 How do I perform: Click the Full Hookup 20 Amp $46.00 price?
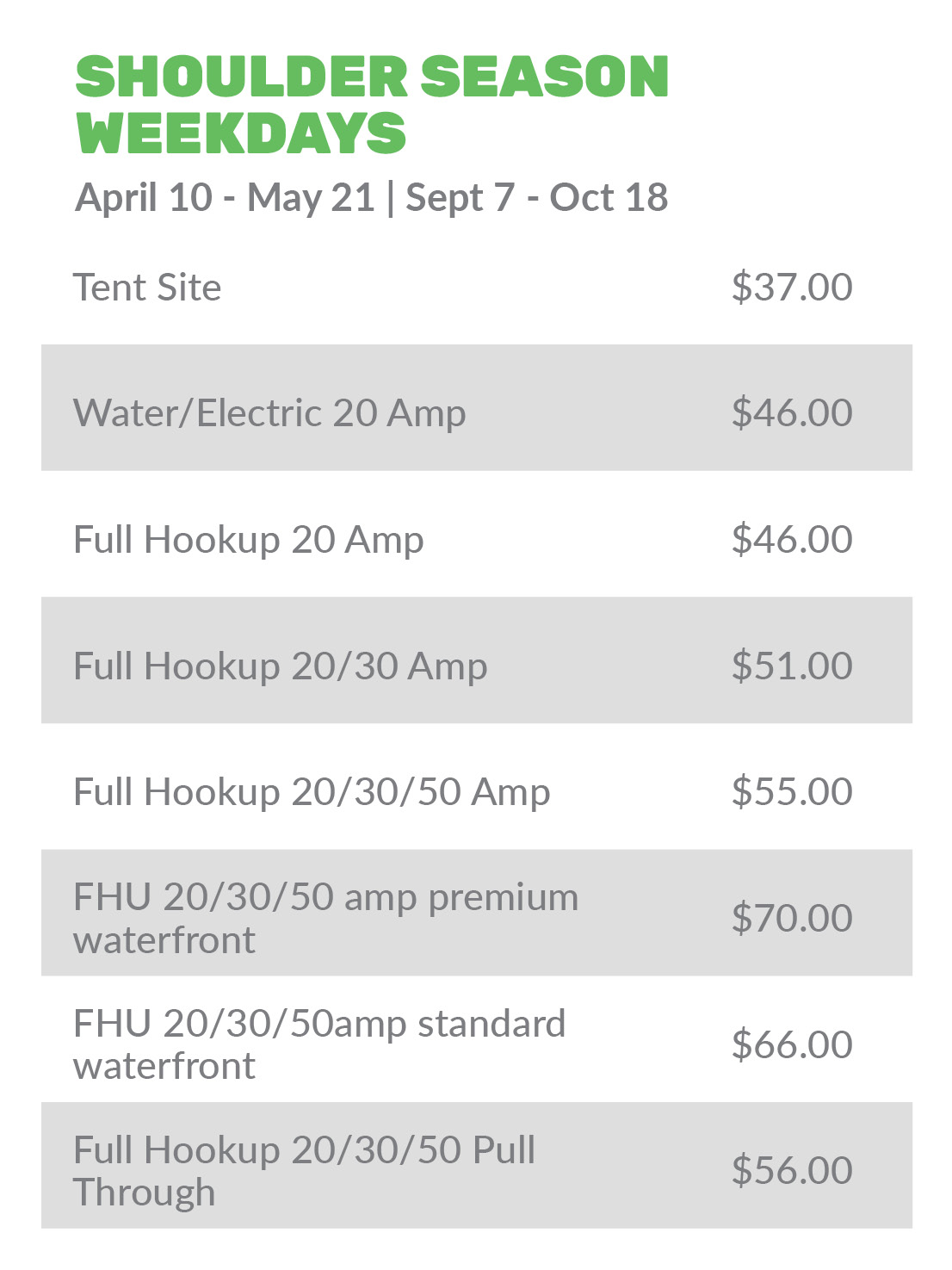(x=792, y=540)
